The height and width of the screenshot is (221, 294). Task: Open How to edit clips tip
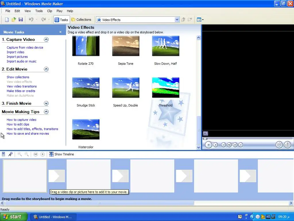pos(18,124)
